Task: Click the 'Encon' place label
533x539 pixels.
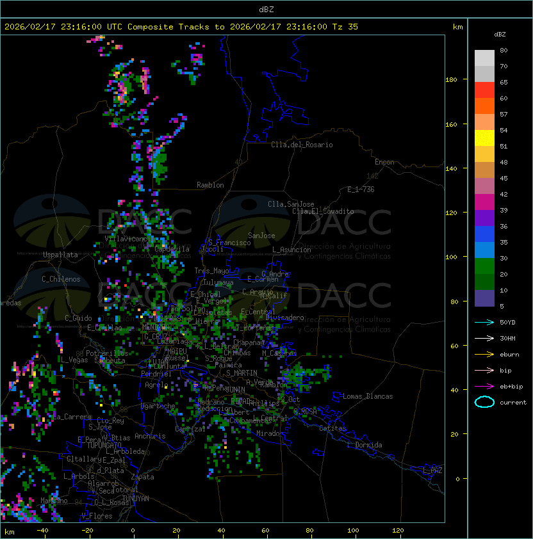Action: pos(384,162)
